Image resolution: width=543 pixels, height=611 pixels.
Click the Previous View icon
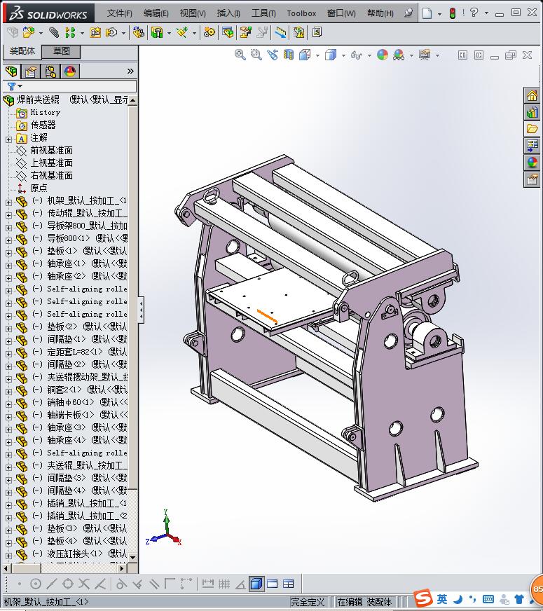tap(273, 55)
